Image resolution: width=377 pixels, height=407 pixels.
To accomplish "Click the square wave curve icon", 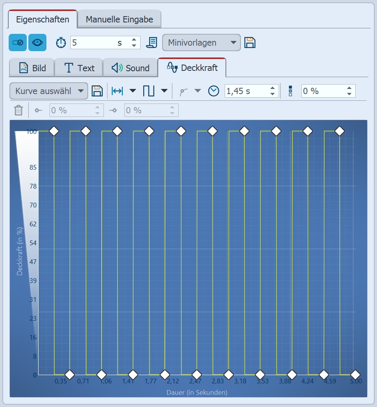I will click(x=149, y=91).
